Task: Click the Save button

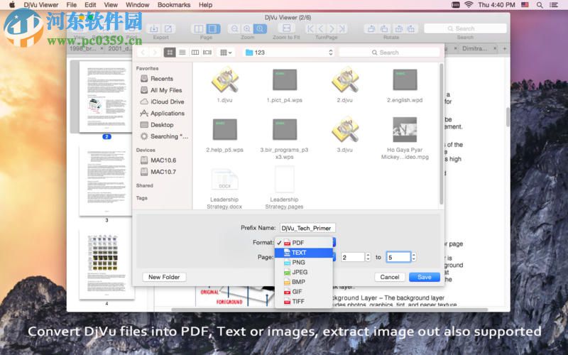Action: click(424, 277)
